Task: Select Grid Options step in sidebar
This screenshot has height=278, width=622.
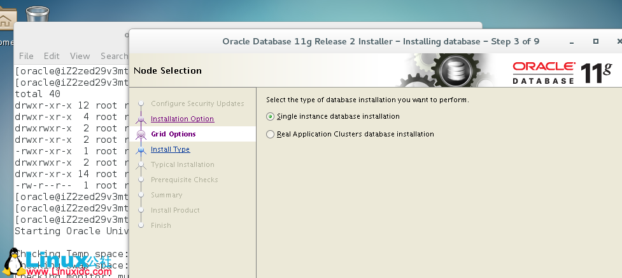Action: coord(173,134)
